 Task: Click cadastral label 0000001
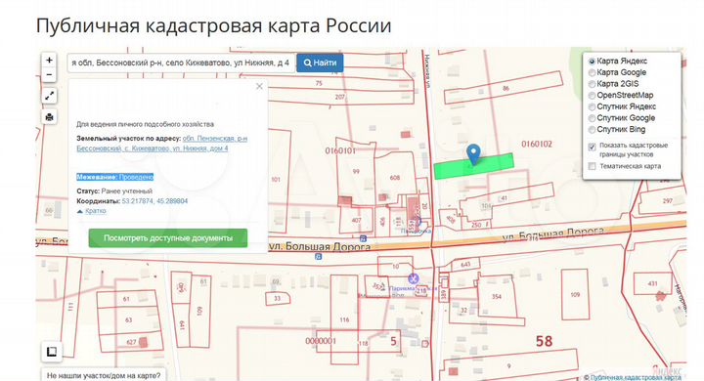321,341
